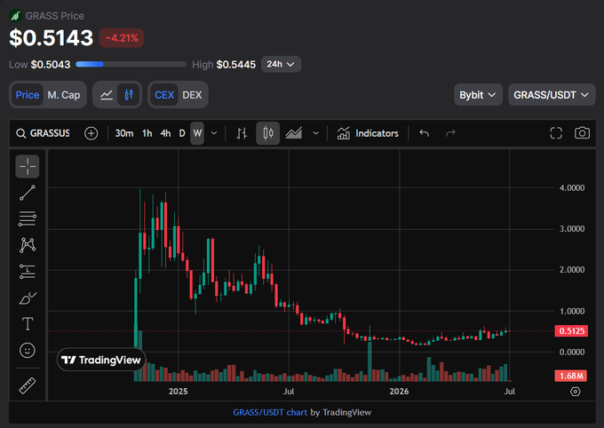Select Price data view

[28, 95]
